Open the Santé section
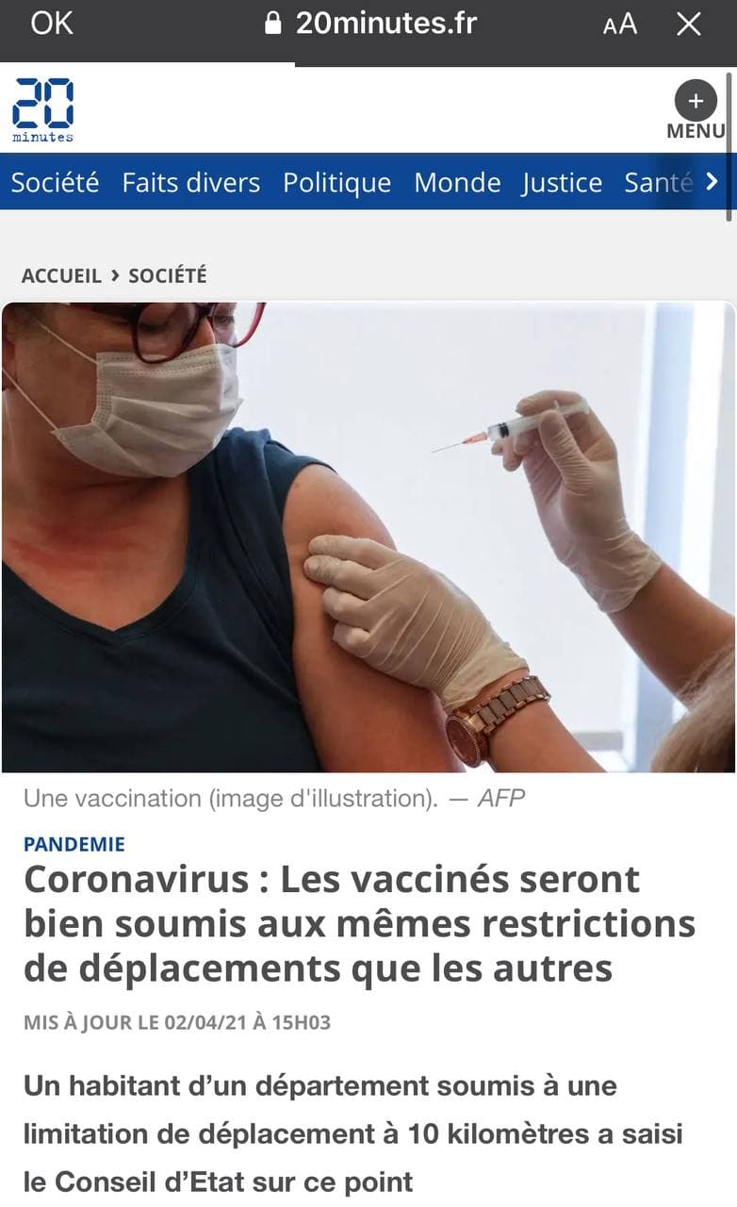Screen dimensions: 737x1207 [659, 182]
